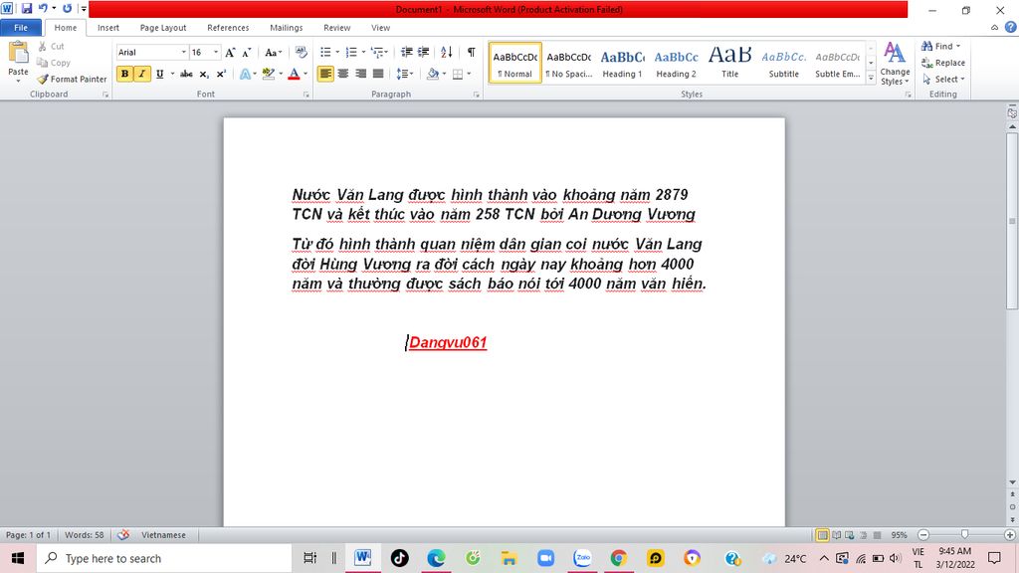Switch to the Page Layout tab
1019x573 pixels.
(x=163, y=27)
